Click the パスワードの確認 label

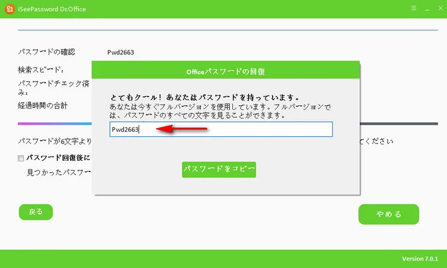[x=47, y=52]
